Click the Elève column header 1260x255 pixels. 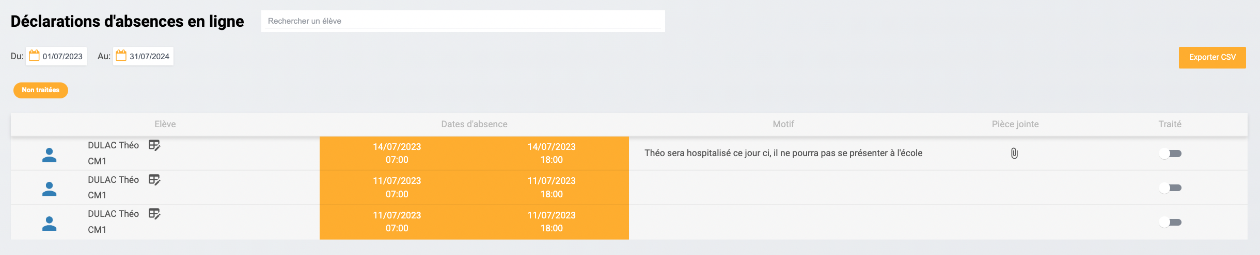[x=165, y=124]
